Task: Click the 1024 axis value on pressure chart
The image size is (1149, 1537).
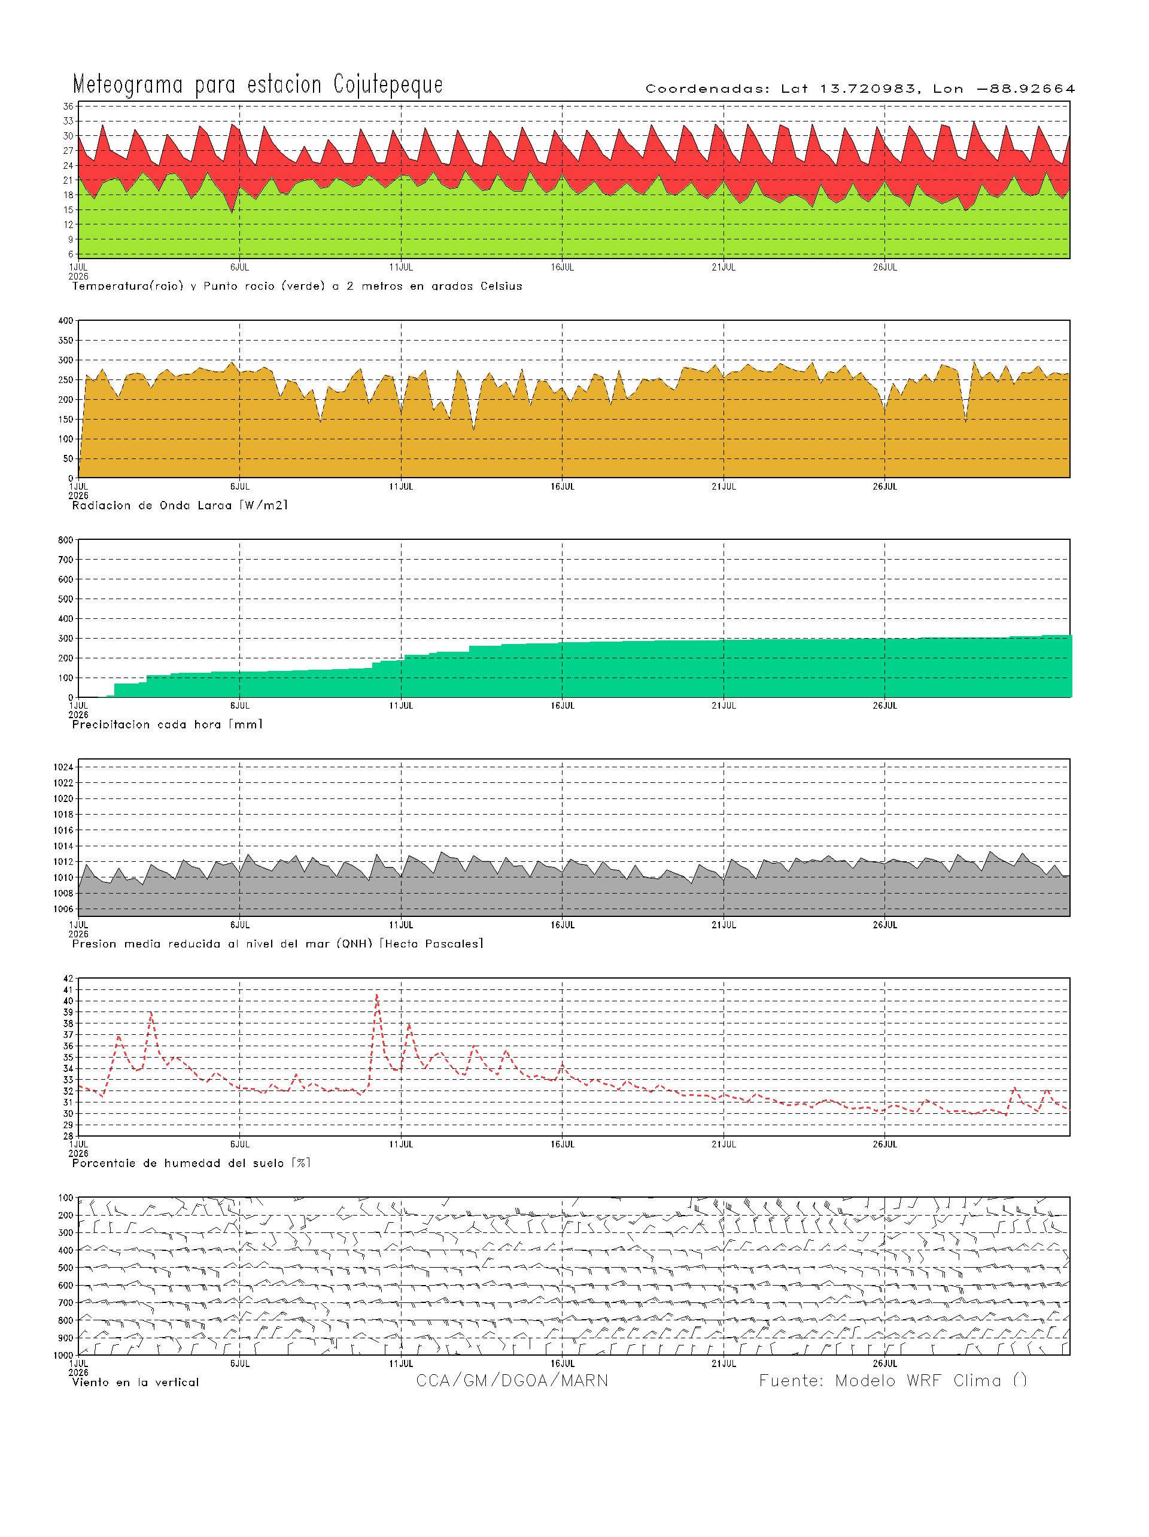Action: (64, 767)
